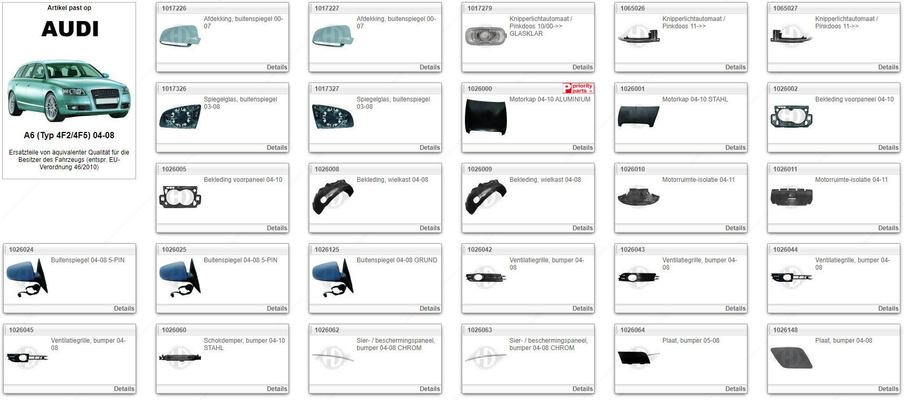
Task: Open Details for part 1026062
Action: click(430, 389)
